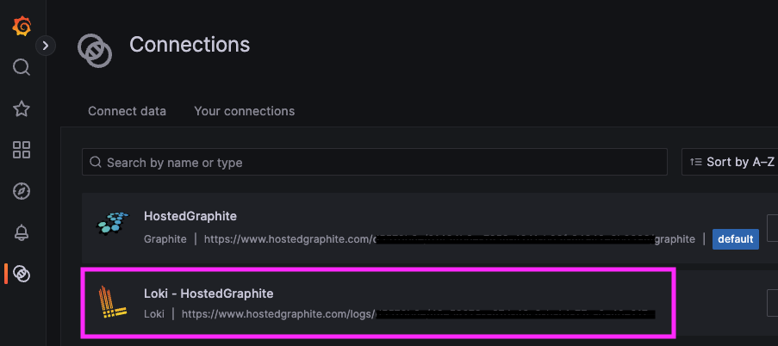Screen dimensions: 778x346
Task: Open the Sort by A–Z dropdown
Action: click(731, 162)
